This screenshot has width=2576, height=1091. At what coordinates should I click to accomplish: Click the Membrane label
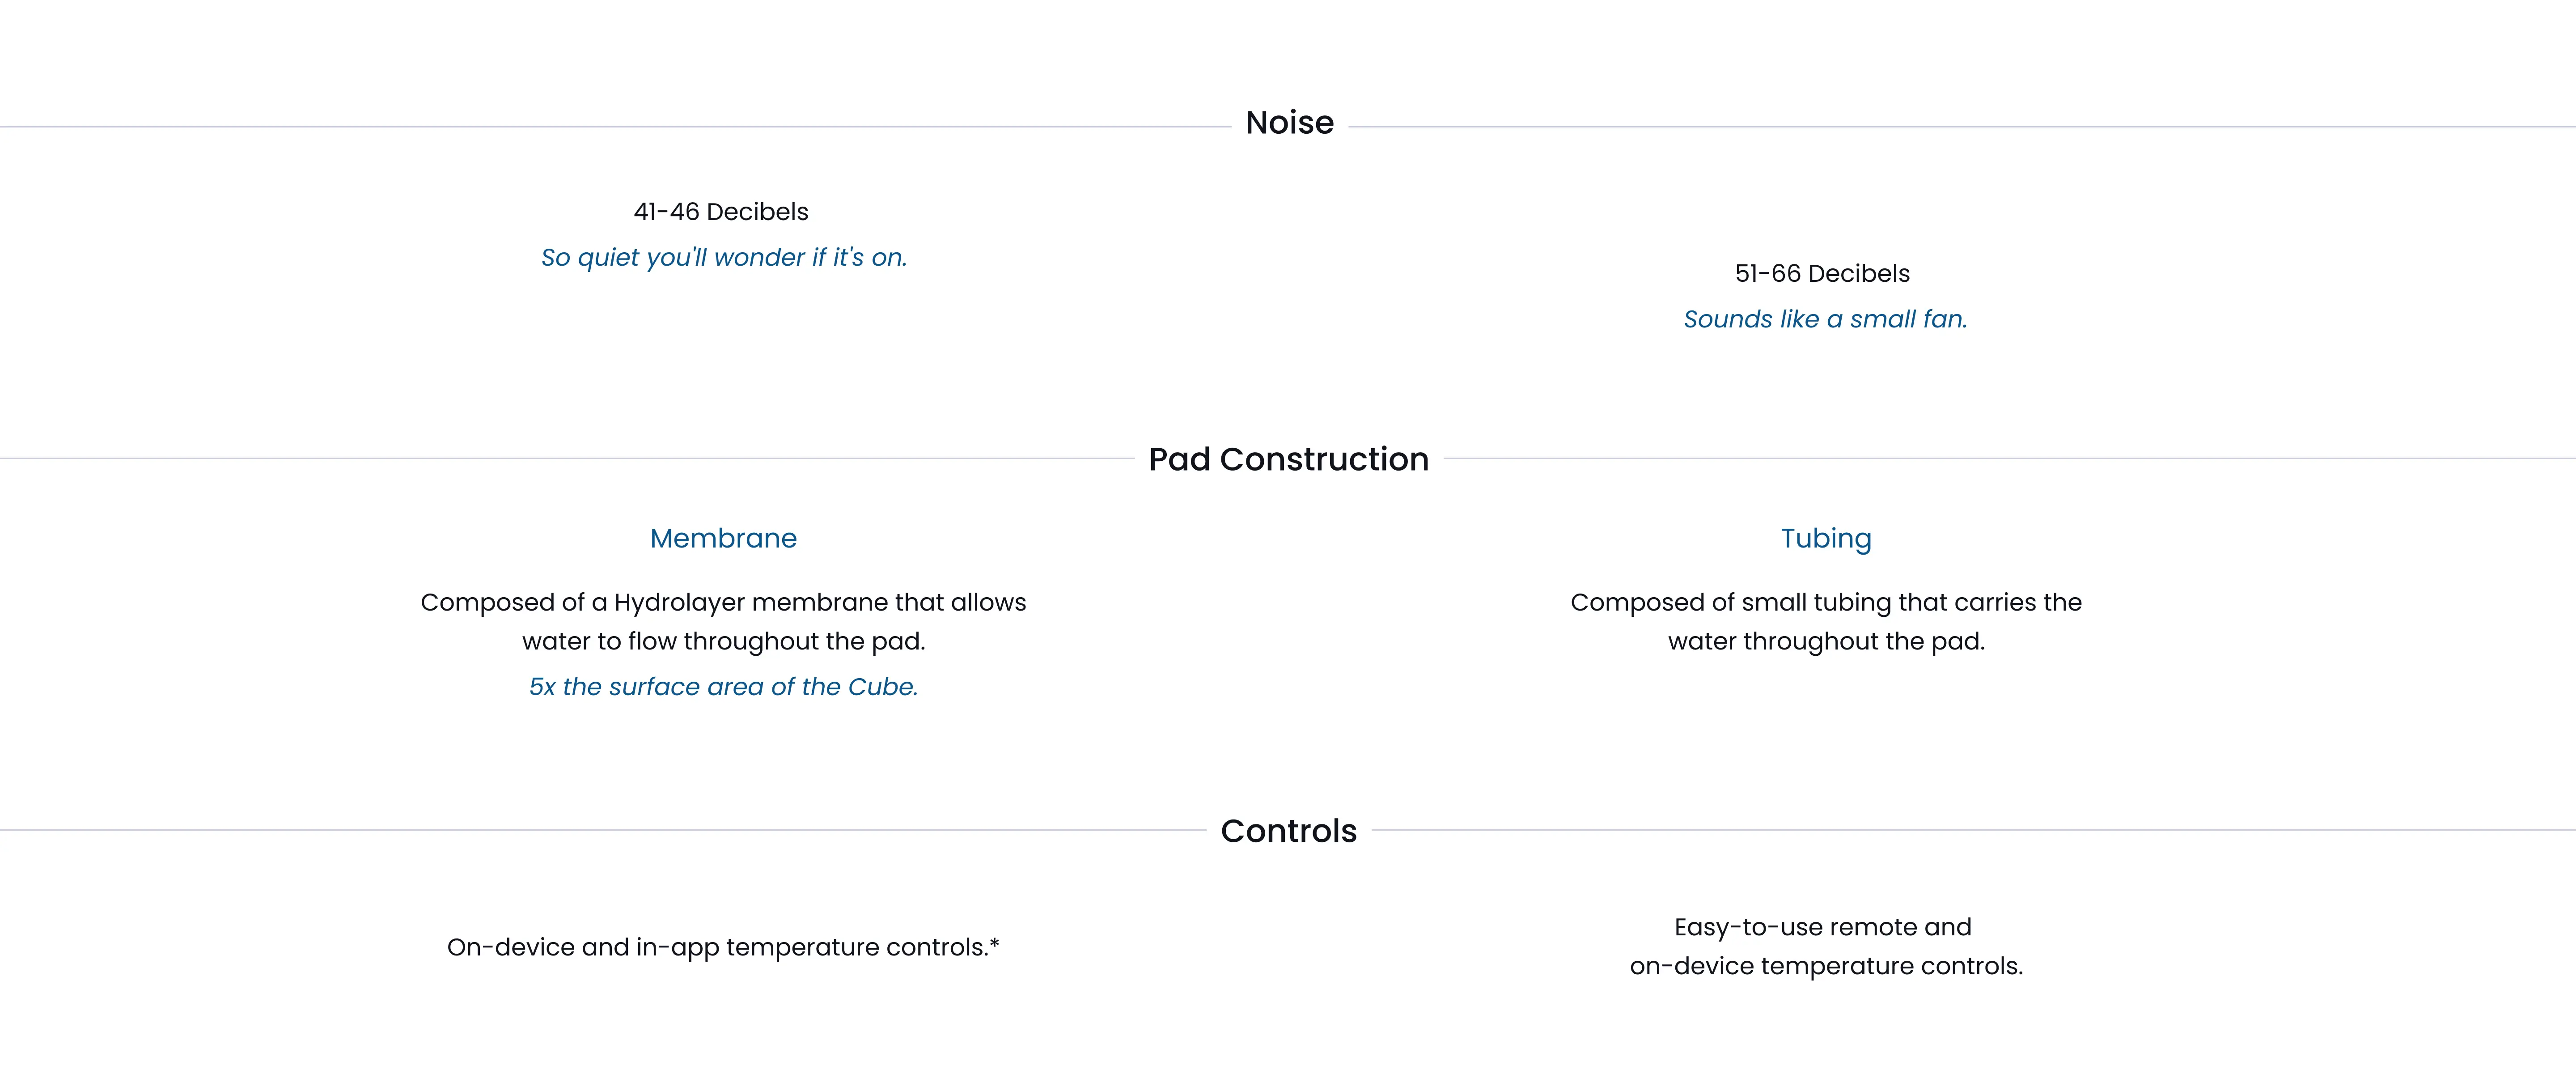(723, 539)
